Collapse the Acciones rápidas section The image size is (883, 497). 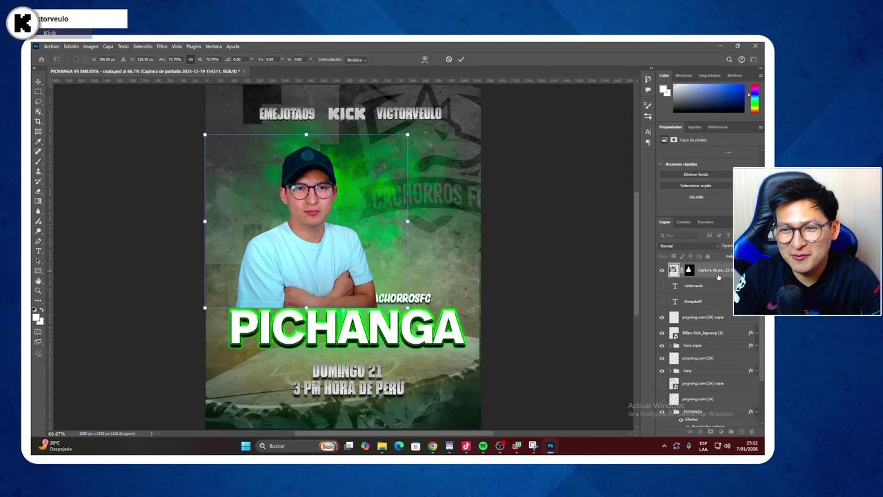point(661,164)
